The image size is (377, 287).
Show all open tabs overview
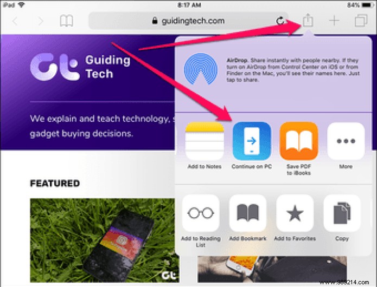(361, 21)
